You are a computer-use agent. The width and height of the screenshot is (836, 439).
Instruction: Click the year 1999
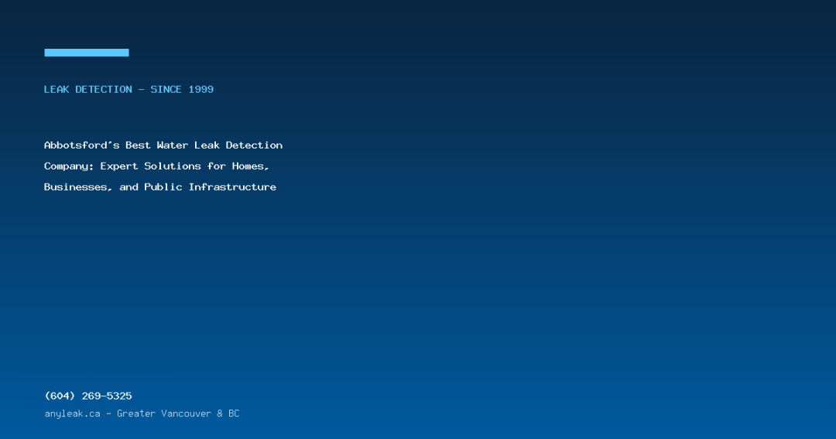pyautogui.click(x=201, y=90)
